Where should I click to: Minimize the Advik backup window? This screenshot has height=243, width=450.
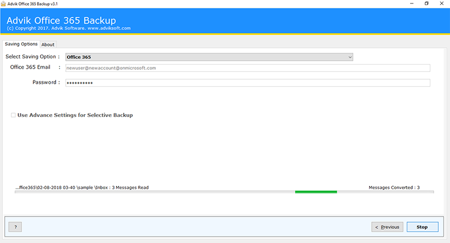point(412,3)
